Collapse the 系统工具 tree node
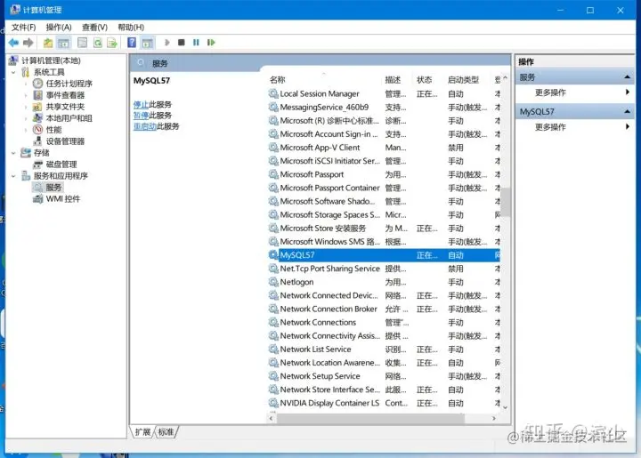This screenshot has height=458, width=641. tap(13, 72)
